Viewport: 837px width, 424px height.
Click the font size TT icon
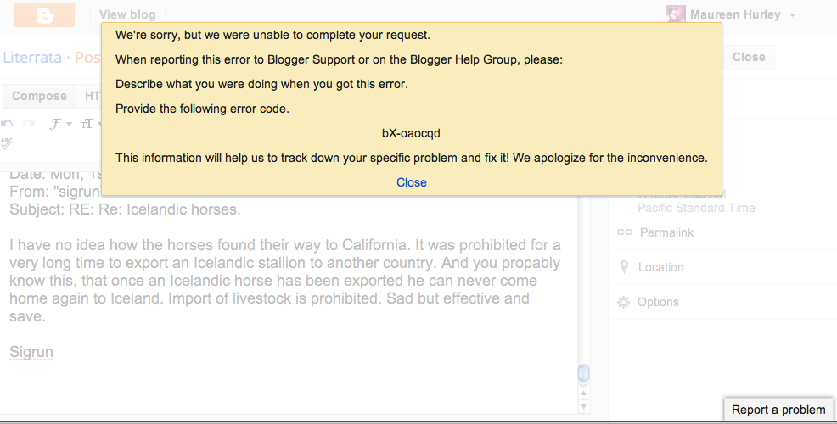click(87, 124)
